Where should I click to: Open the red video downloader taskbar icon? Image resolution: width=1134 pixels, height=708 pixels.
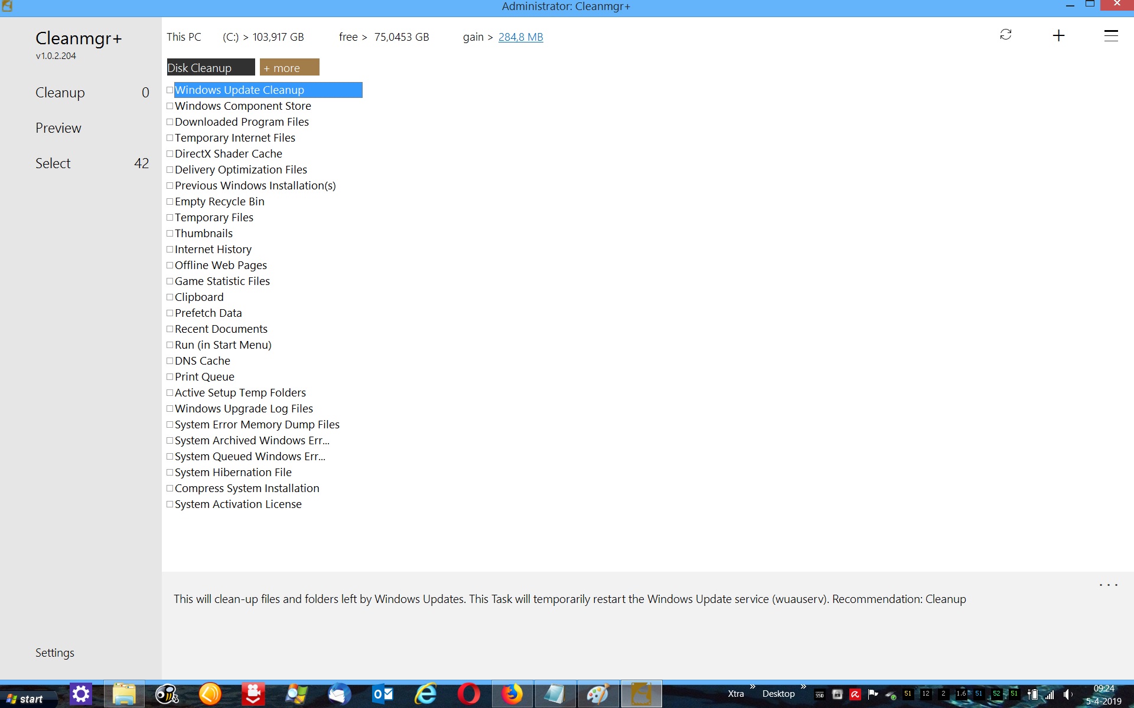click(x=253, y=694)
